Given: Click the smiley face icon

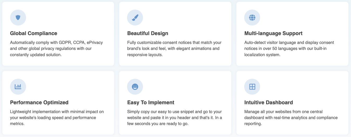Looking at the screenshot, I should pos(135,87).
